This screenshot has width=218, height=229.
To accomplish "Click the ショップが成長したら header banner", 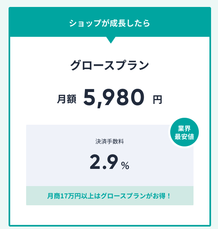I will click(110, 22).
